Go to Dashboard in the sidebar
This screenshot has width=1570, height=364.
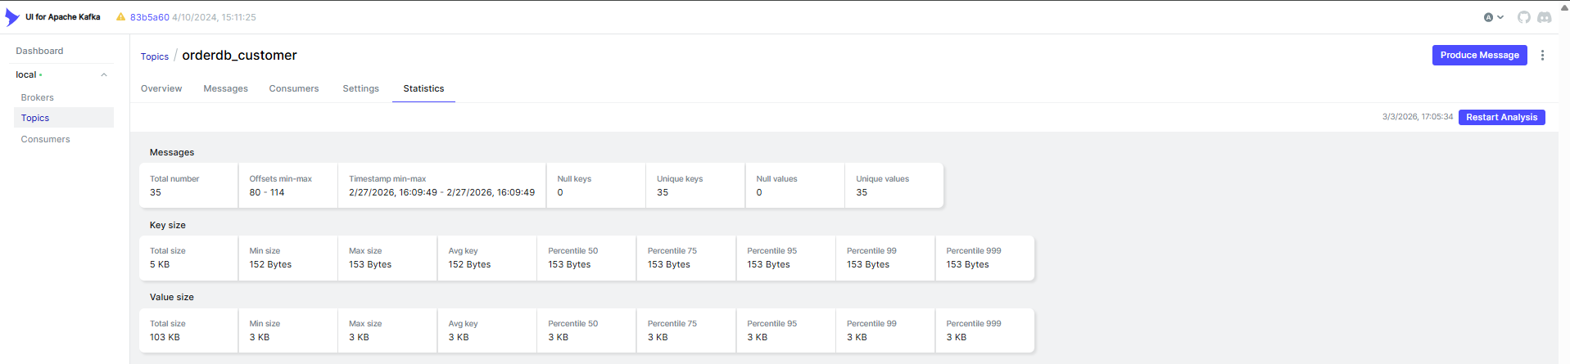pos(39,51)
